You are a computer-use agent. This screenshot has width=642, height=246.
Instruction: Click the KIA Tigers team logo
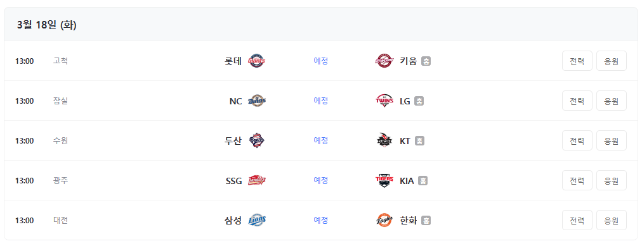click(x=384, y=180)
